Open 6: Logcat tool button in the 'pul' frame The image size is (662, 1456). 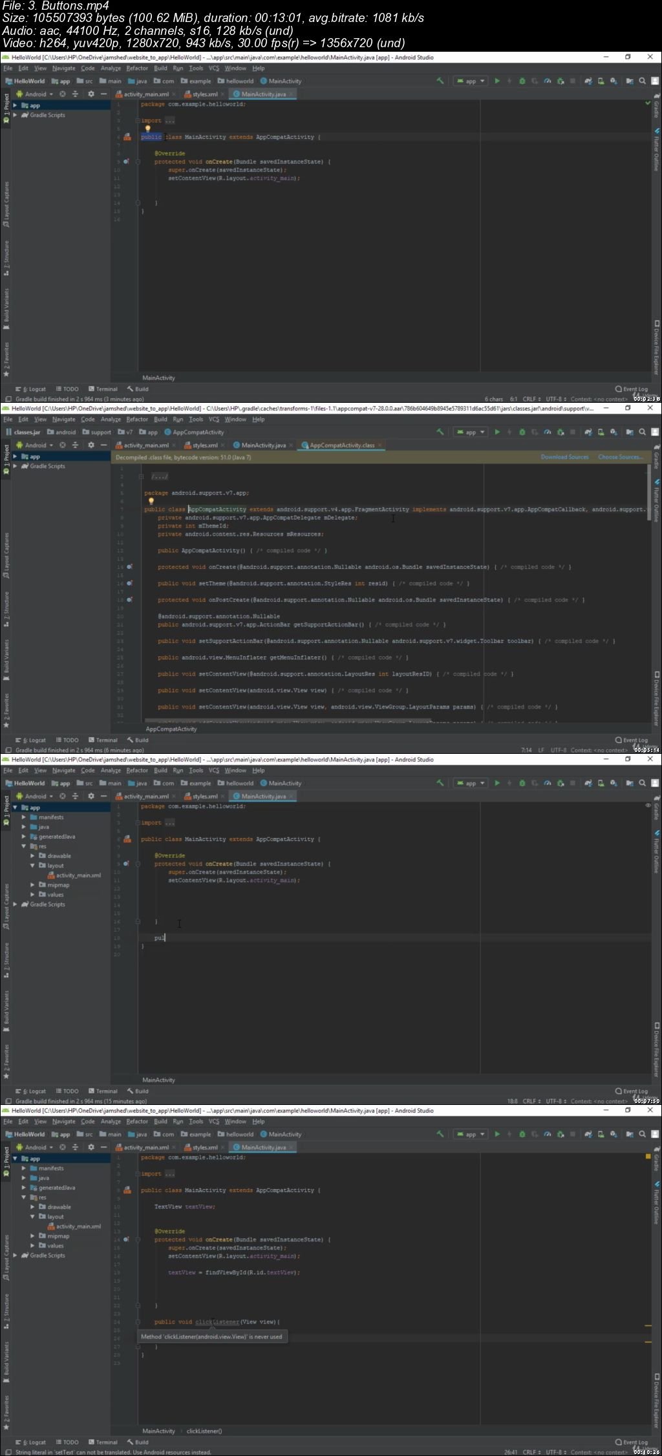pos(31,1091)
